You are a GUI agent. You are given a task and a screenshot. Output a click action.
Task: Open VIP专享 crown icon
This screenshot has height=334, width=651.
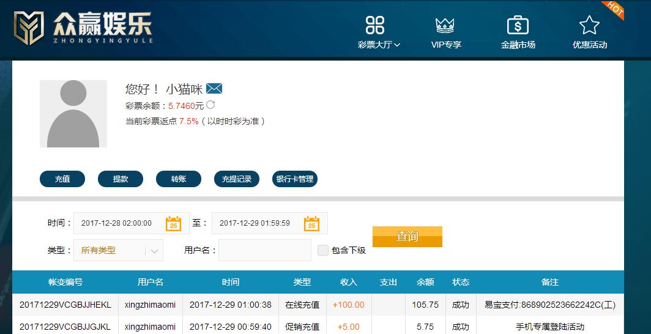click(445, 25)
